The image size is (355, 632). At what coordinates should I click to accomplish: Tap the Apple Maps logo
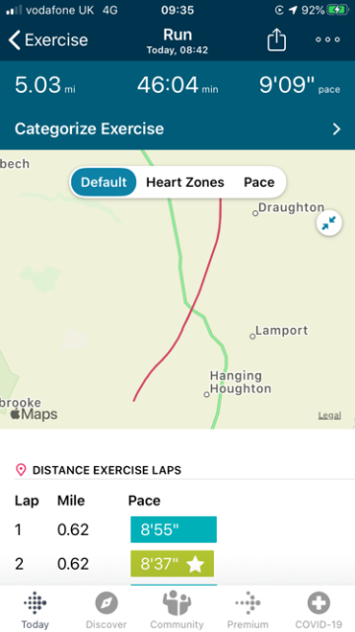[34, 414]
